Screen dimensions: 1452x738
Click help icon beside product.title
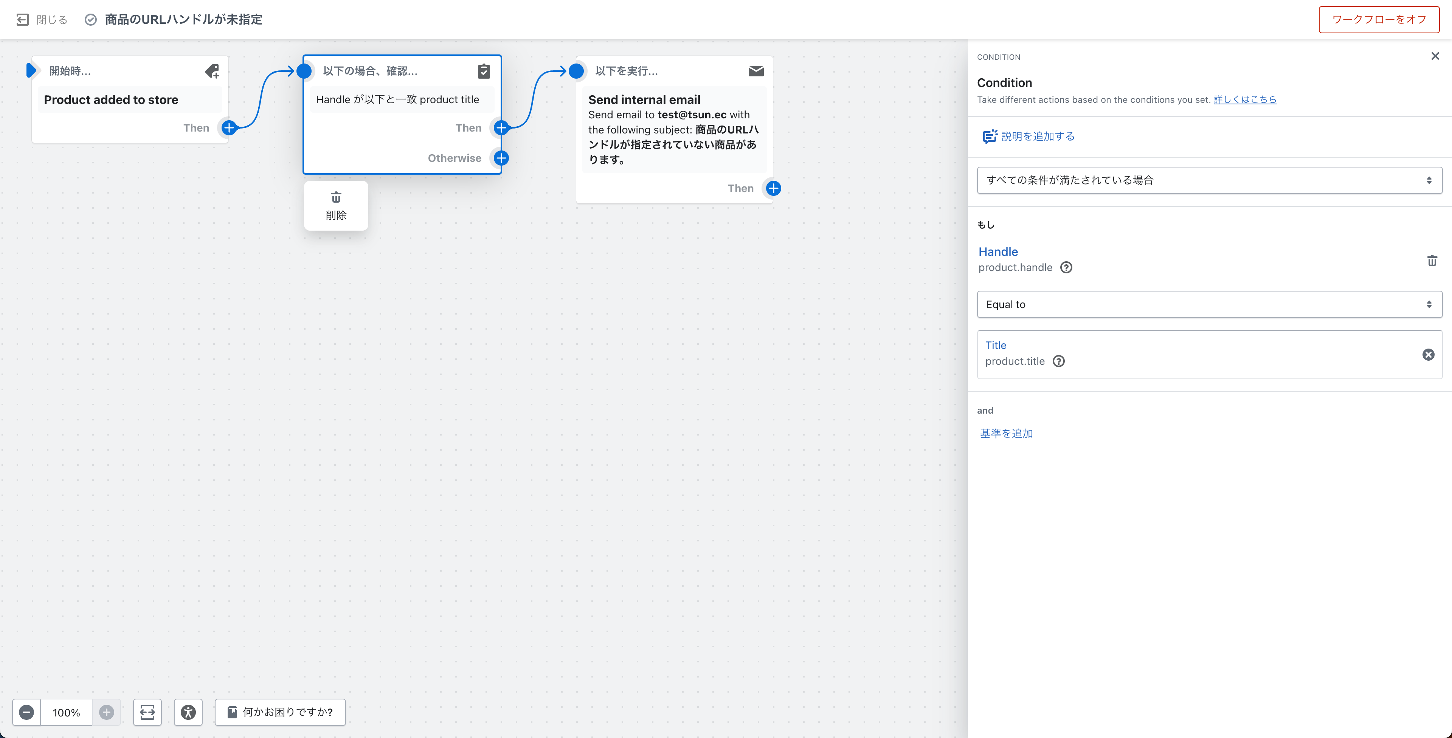[x=1059, y=361]
